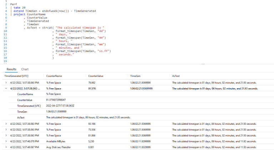
Task: Select the 5,230 CounterValue cell
Action: click(92, 141)
